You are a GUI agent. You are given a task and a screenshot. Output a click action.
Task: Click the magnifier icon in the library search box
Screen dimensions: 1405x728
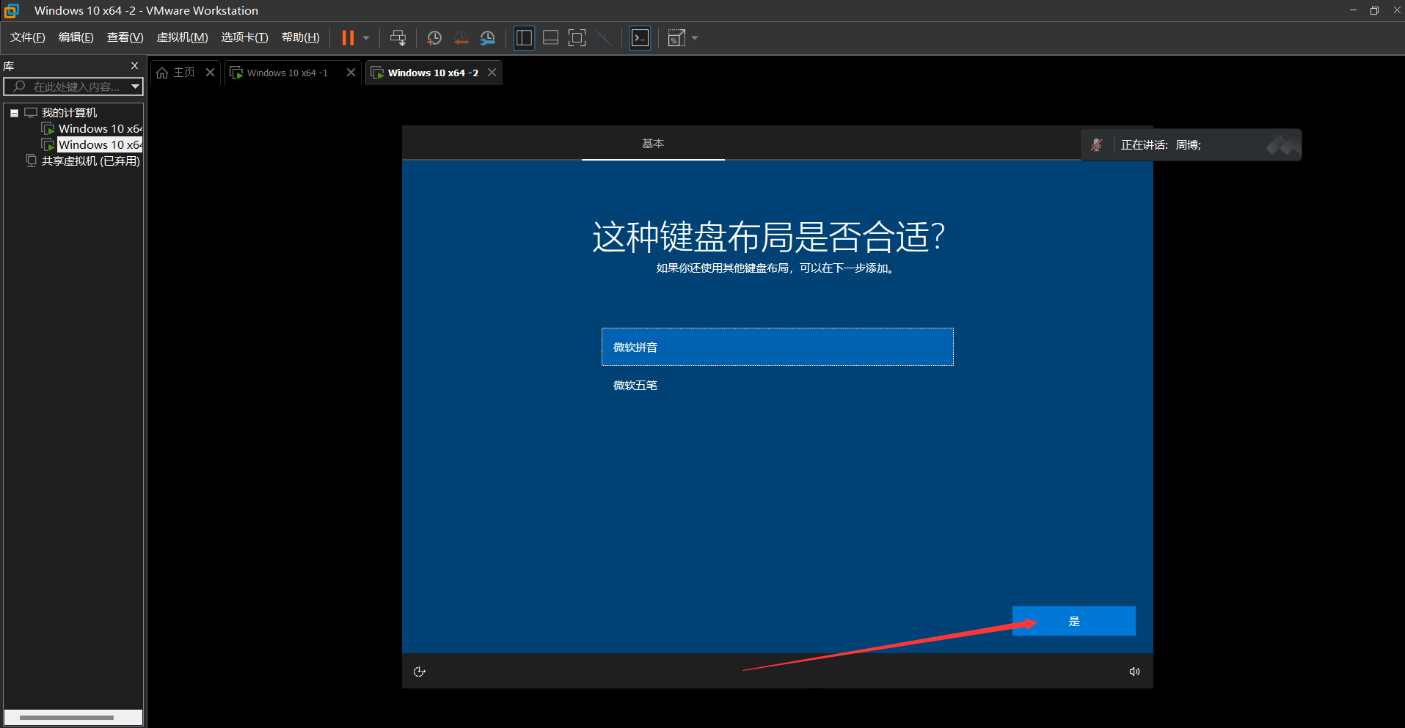point(19,87)
